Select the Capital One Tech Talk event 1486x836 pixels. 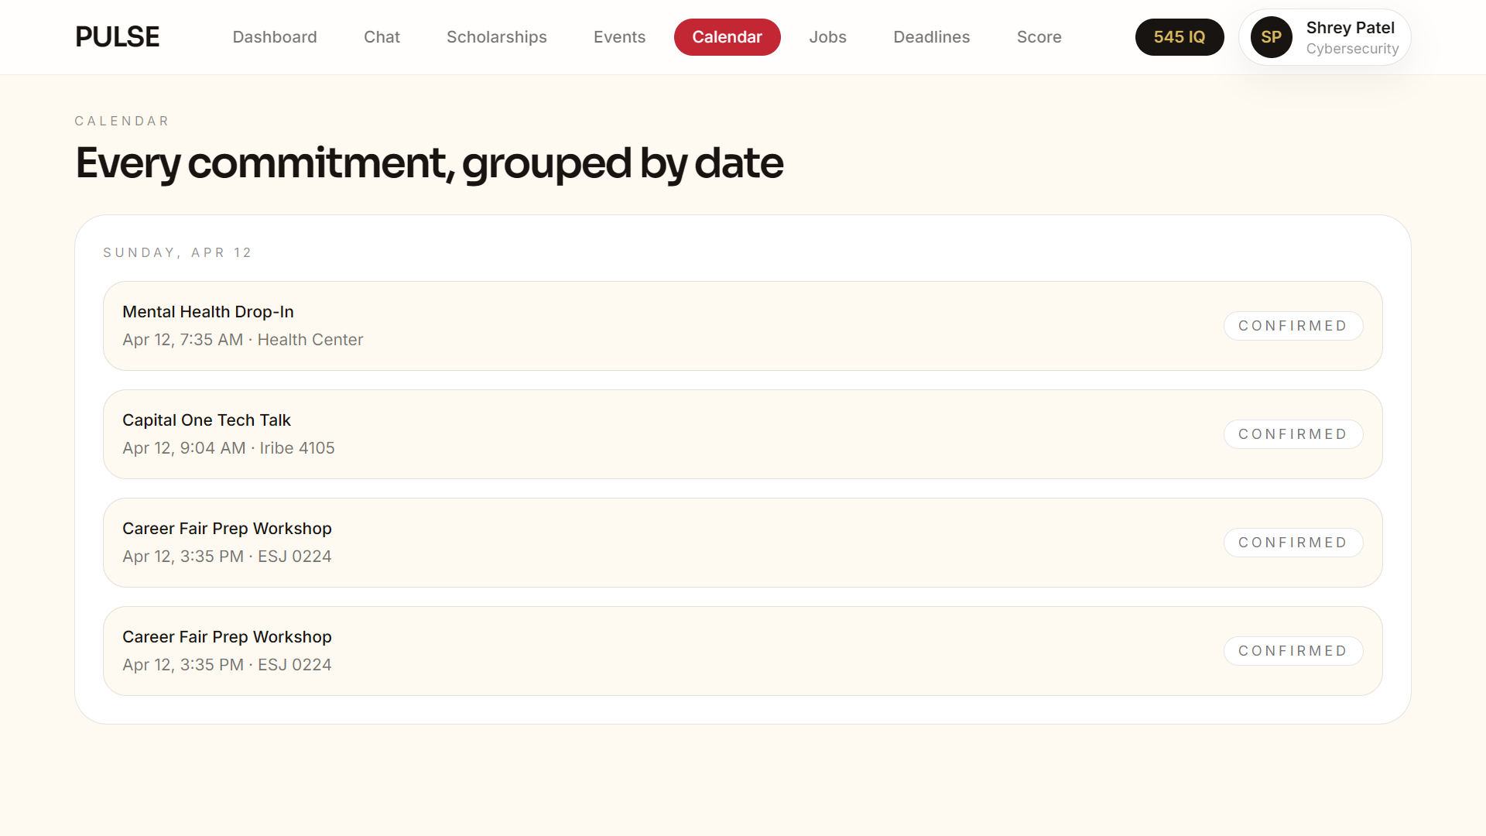[x=619, y=434]
